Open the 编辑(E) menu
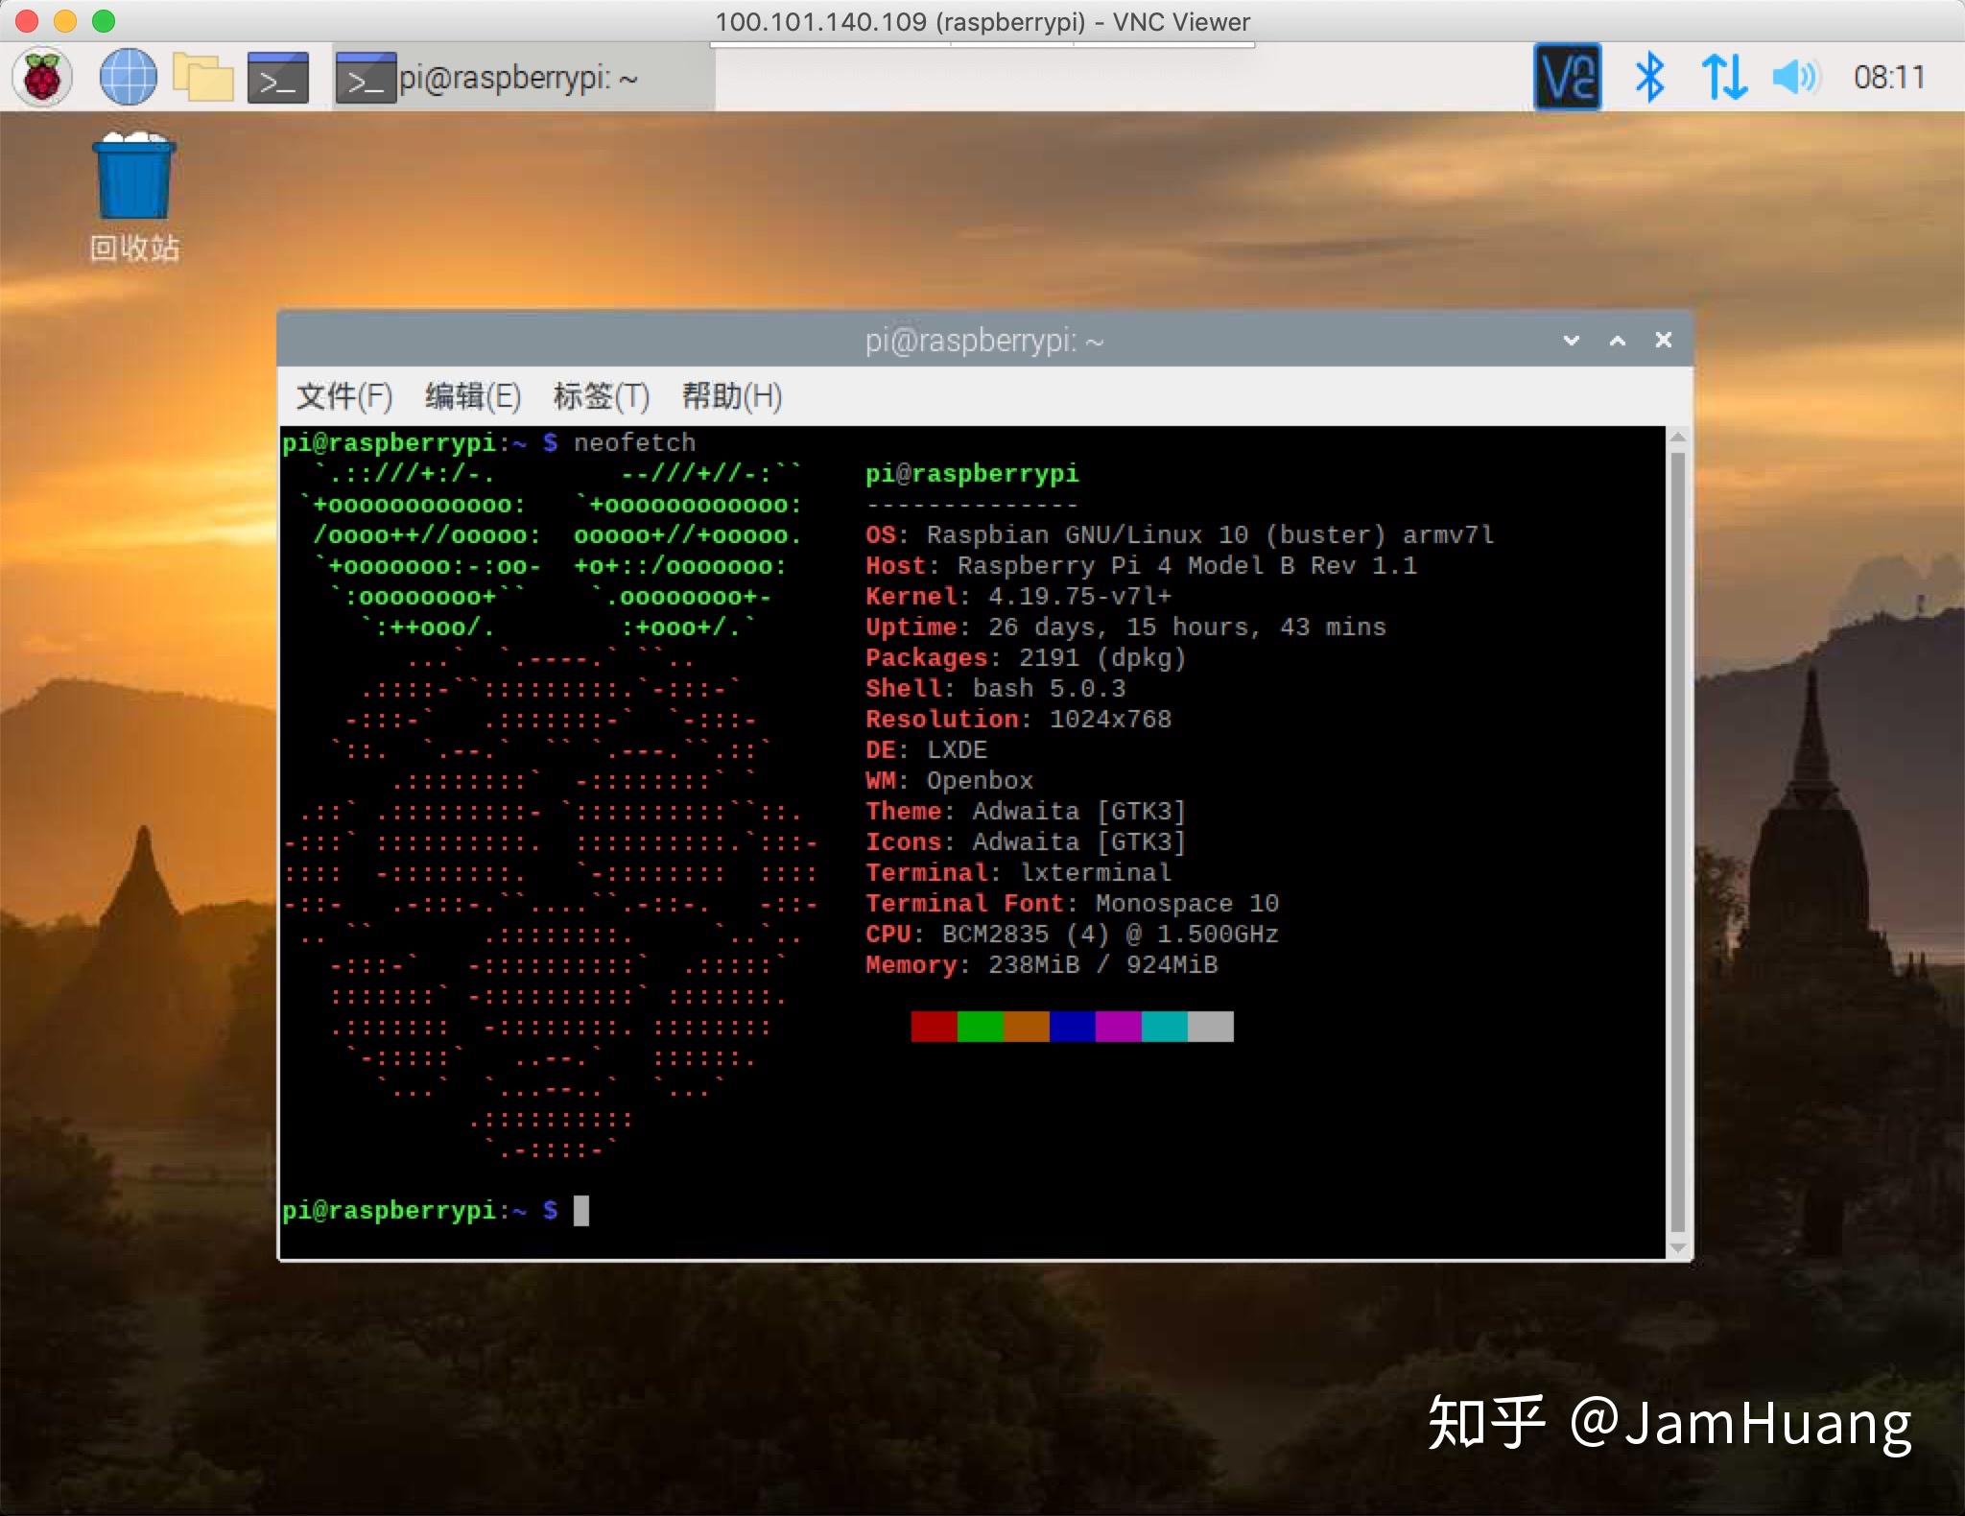This screenshot has width=1965, height=1516. 472,396
